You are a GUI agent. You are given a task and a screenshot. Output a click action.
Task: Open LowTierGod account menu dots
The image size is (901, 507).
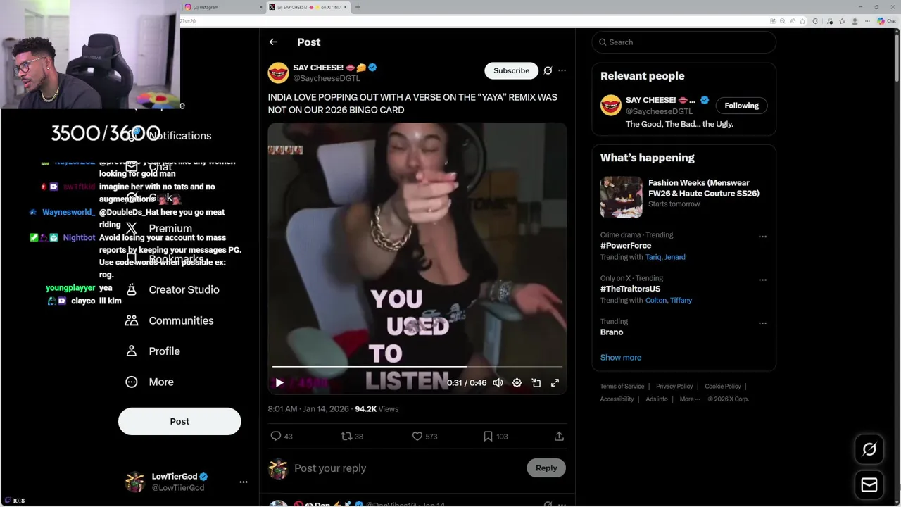pyautogui.click(x=244, y=482)
